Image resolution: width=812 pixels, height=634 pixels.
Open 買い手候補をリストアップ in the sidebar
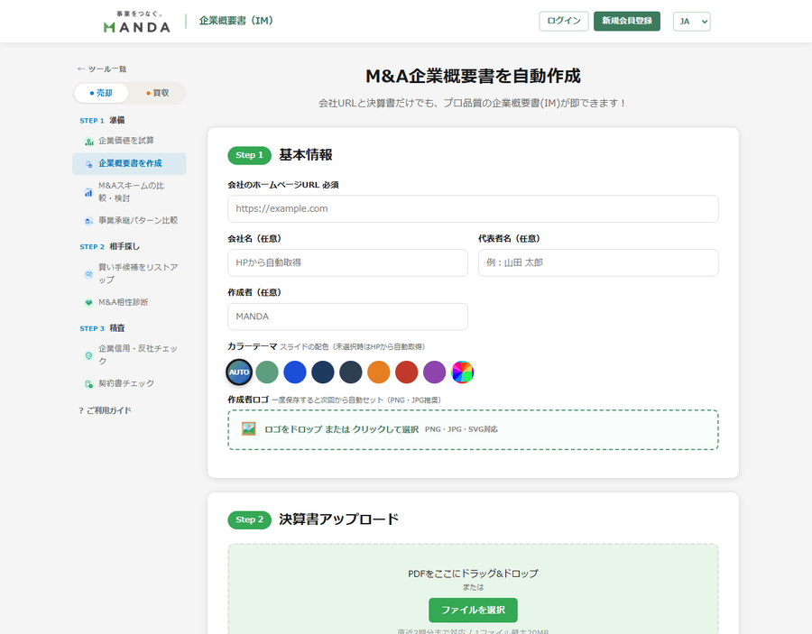coord(129,273)
